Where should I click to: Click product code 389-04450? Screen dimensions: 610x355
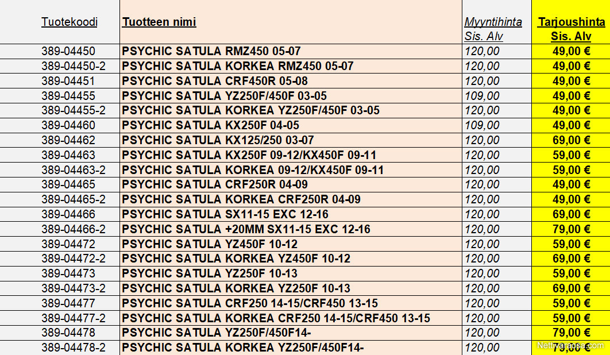(x=68, y=51)
